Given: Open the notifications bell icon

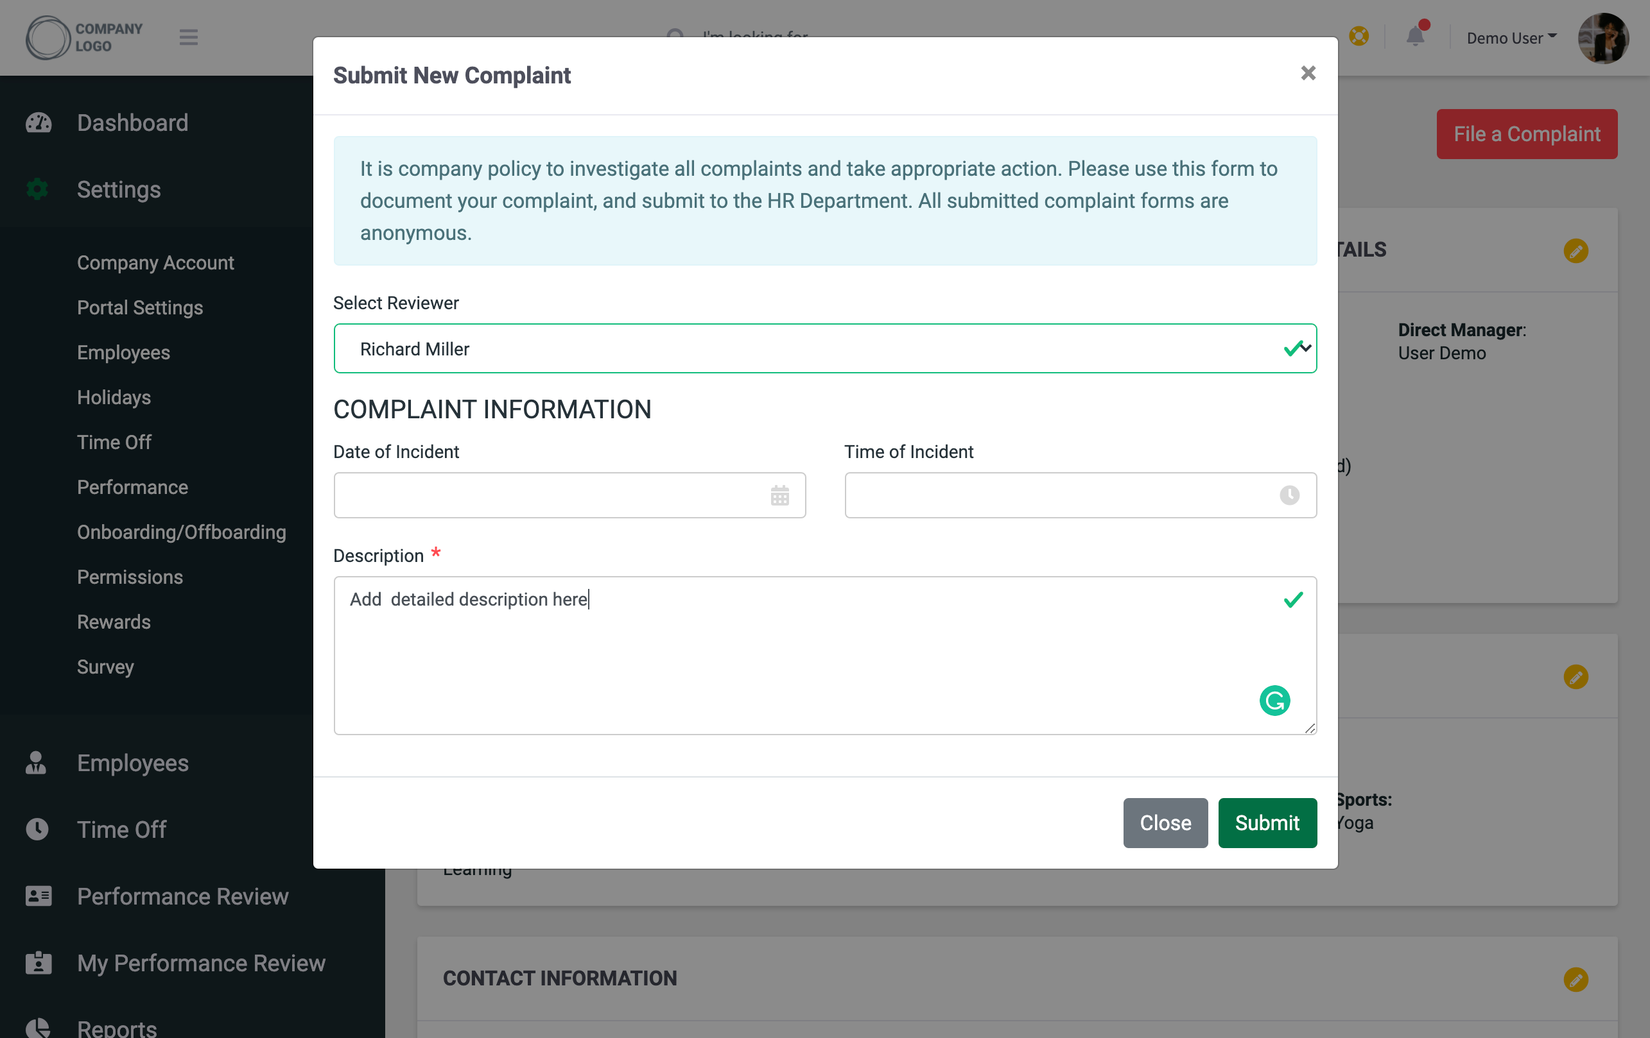Looking at the screenshot, I should 1414,35.
